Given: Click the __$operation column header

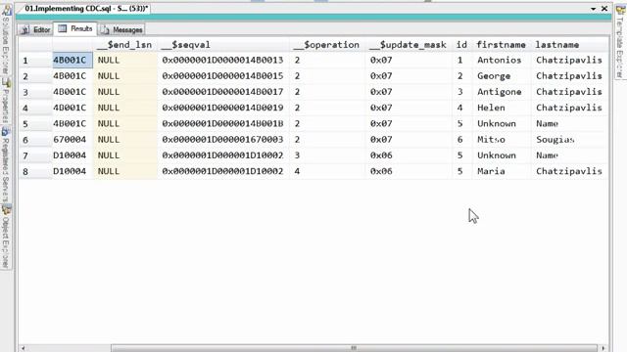Looking at the screenshot, I should pyautogui.click(x=327, y=45).
